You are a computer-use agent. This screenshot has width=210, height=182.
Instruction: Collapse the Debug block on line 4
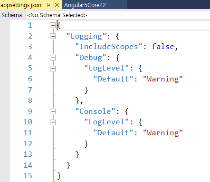pyautogui.click(x=53, y=58)
